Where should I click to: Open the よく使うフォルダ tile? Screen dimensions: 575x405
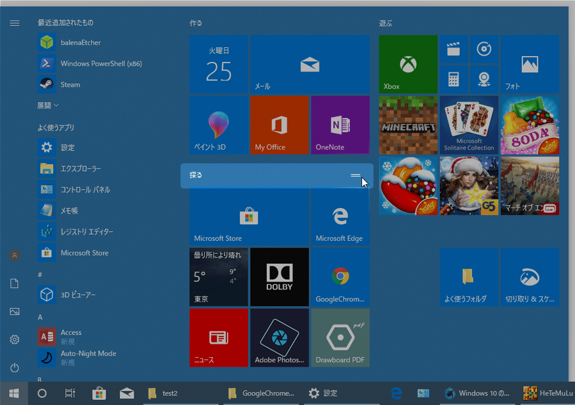(469, 277)
